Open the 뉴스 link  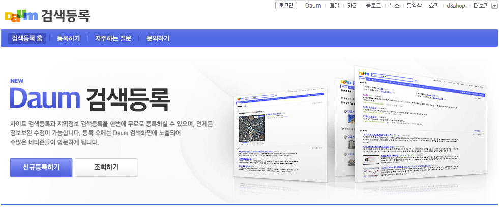(x=394, y=6)
